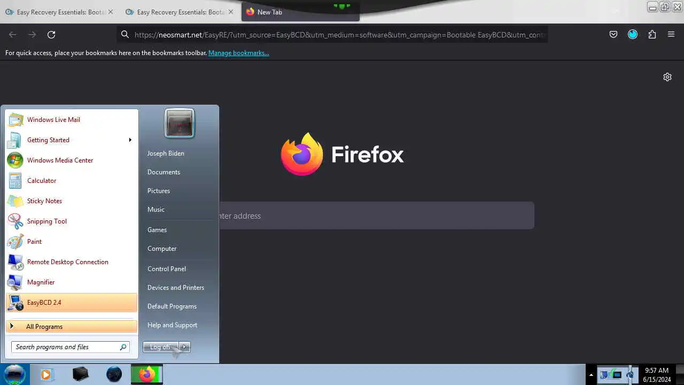Open Pictures library
This screenshot has width=684, height=385.
coord(159,191)
